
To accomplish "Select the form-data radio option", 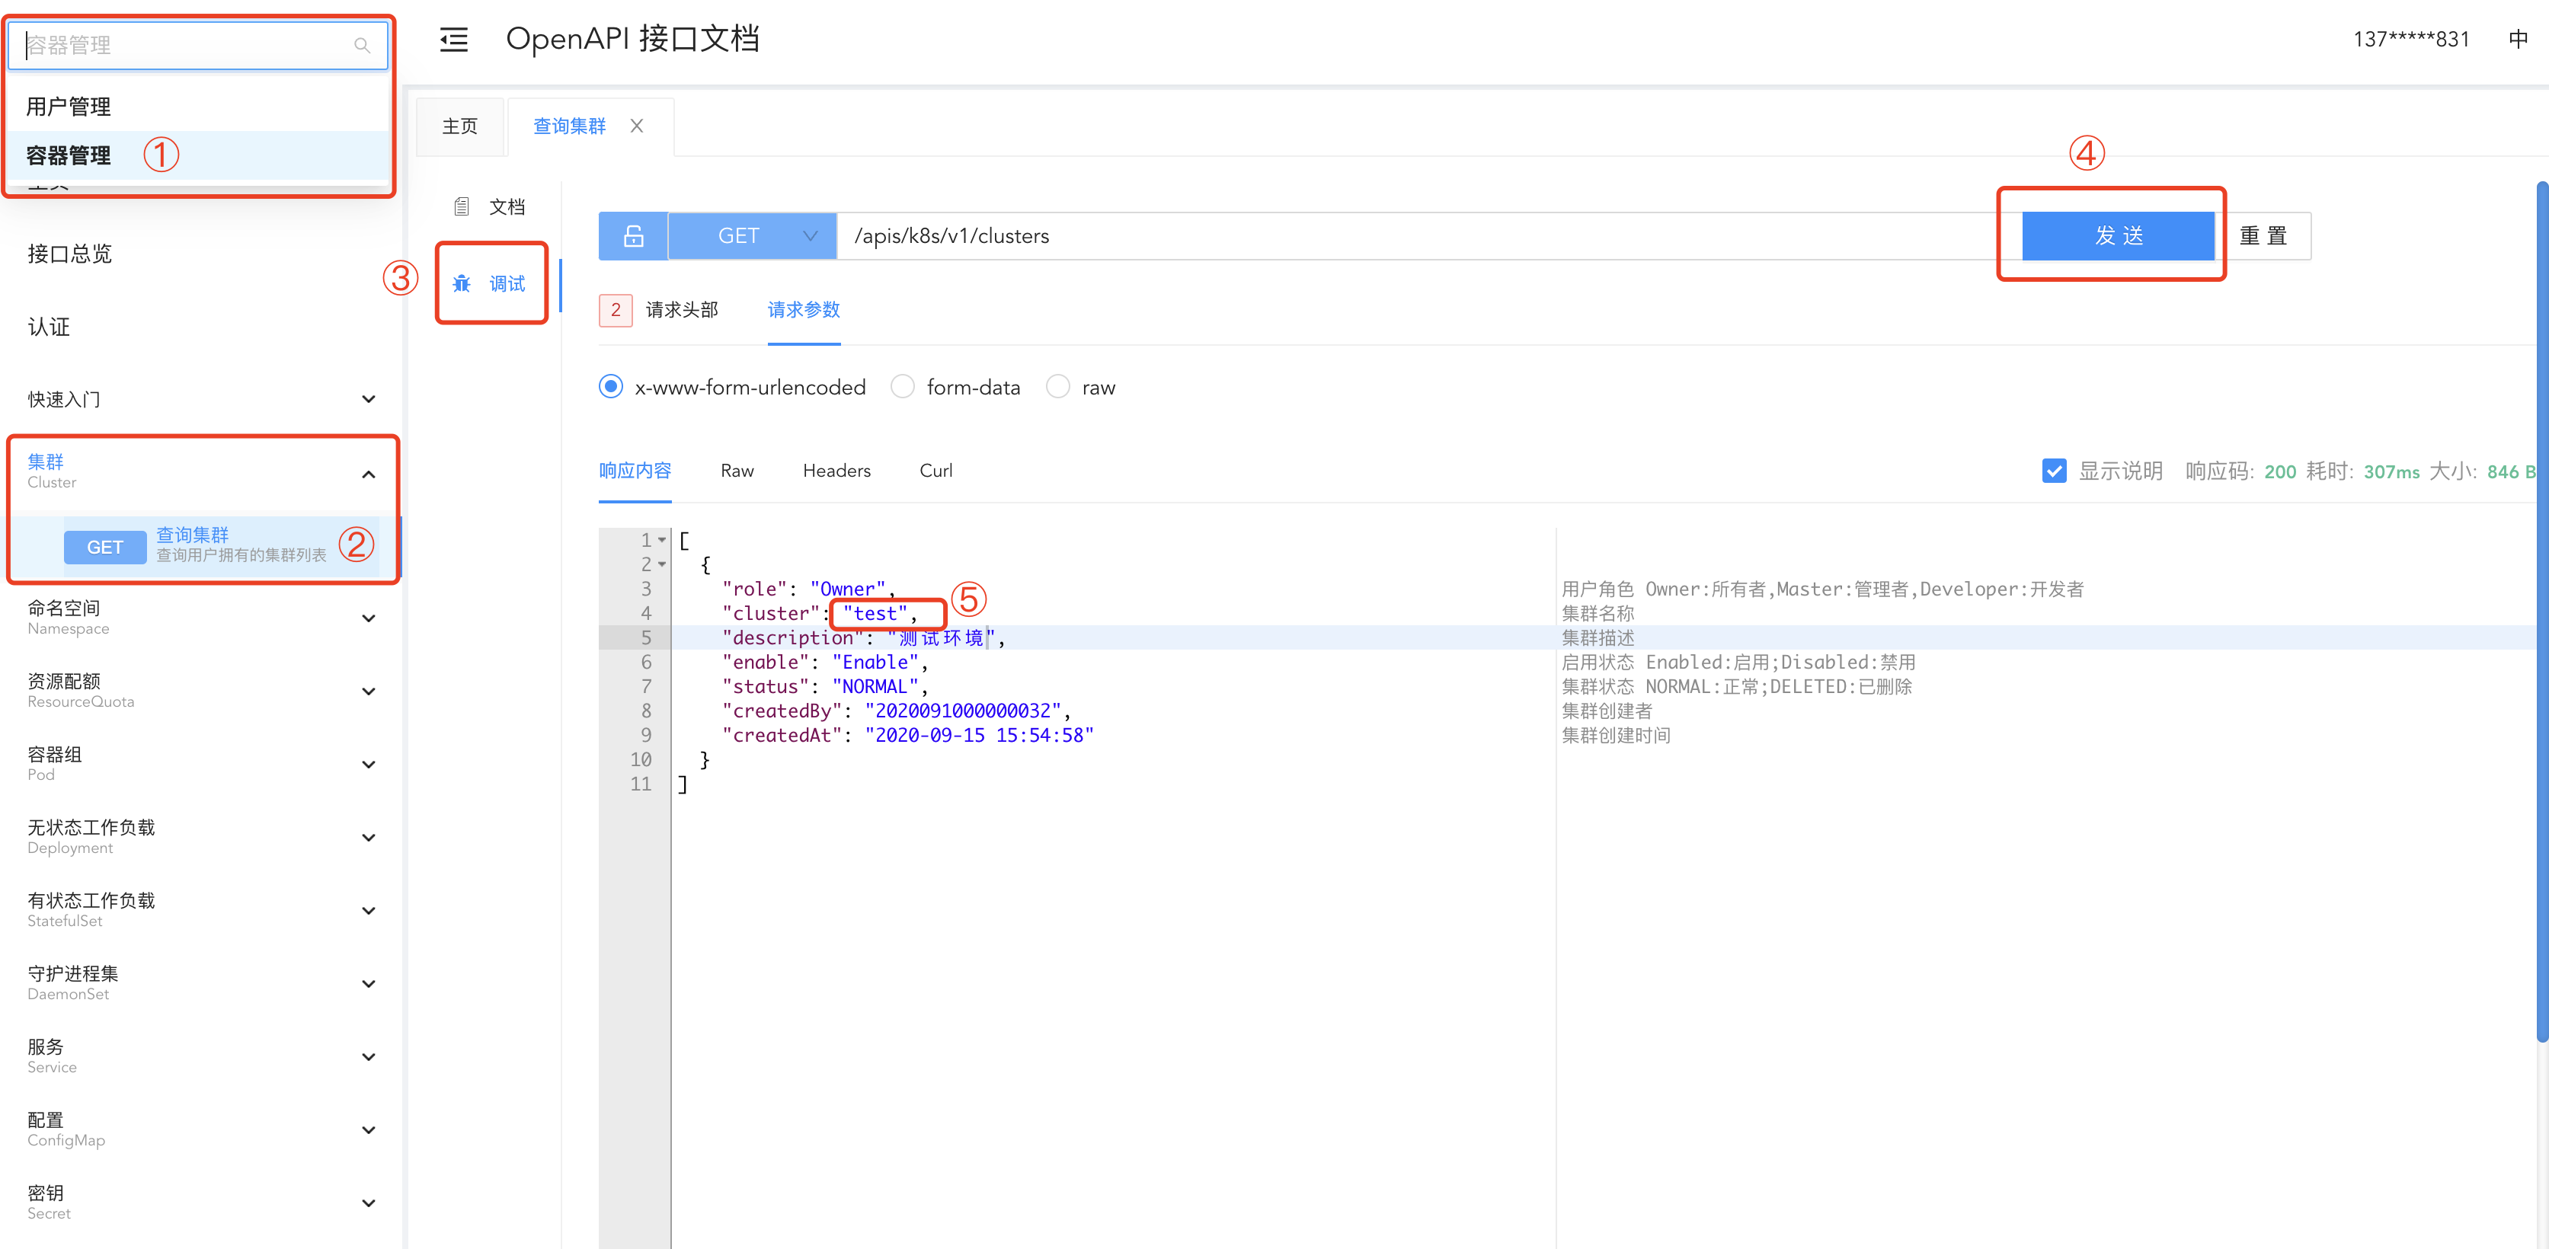I will 903,387.
